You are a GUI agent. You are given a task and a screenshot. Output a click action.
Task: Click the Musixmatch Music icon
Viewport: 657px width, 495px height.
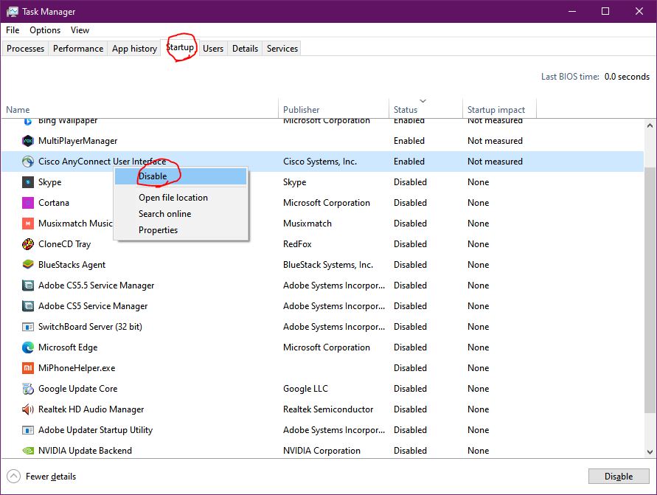point(28,224)
